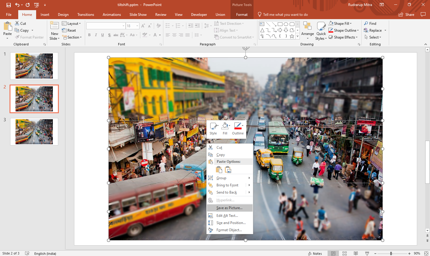Image resolution: width=430 pixels, height=256 pixels.
Task: Click the Reset slide button
Action: (x=69, y=30)
